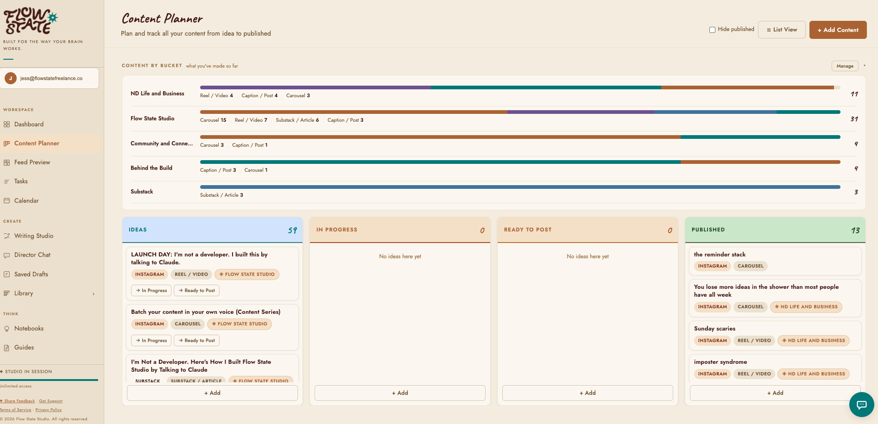Open account jess@flowstatefreelance.co box
This screenshot has width=878, height=424.
50,78
